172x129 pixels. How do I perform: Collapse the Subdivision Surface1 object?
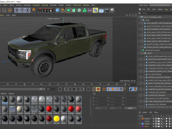(141, 50)
